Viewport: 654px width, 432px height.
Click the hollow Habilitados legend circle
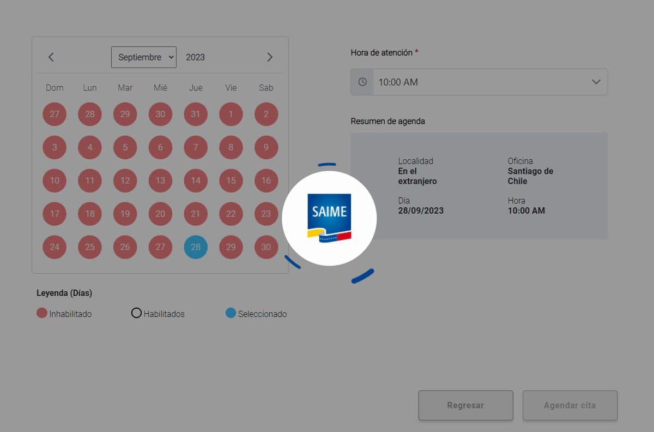136,313
